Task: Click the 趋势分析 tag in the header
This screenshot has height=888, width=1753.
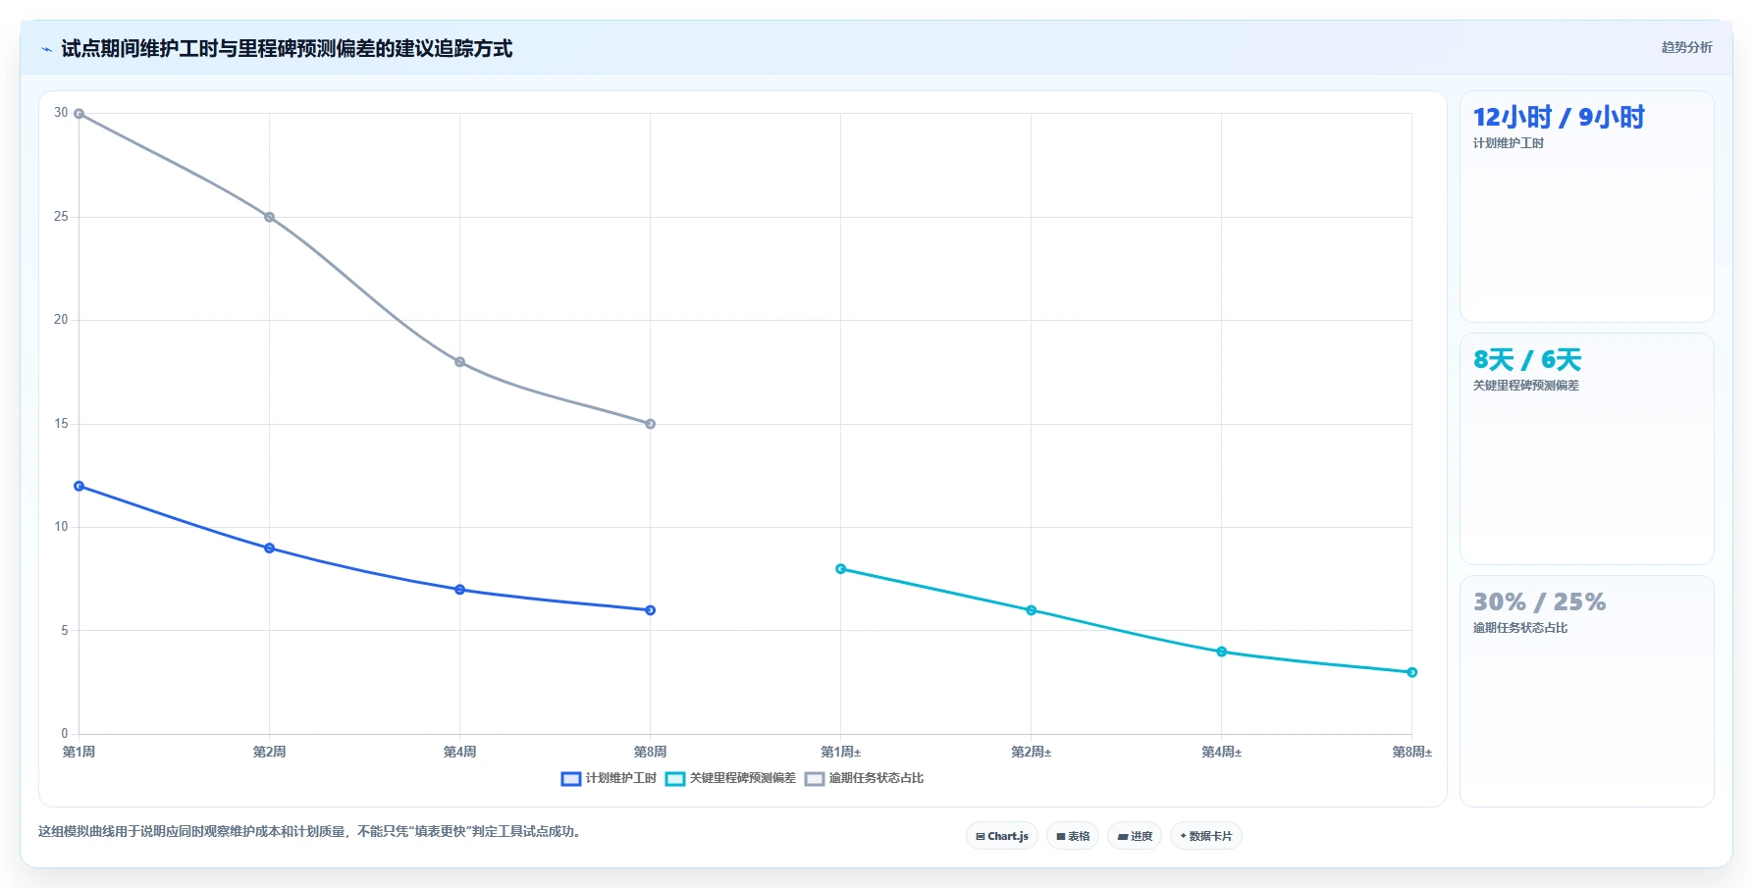Action: 1686,47
